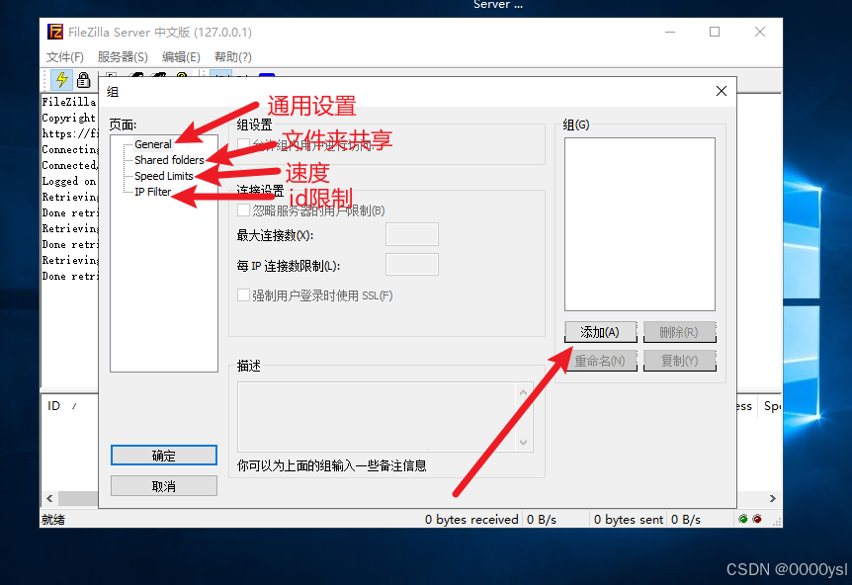Open the 文件(F) menu
Image resolution: width=852 pixels, height=585 pixels.
pos(65,57)
